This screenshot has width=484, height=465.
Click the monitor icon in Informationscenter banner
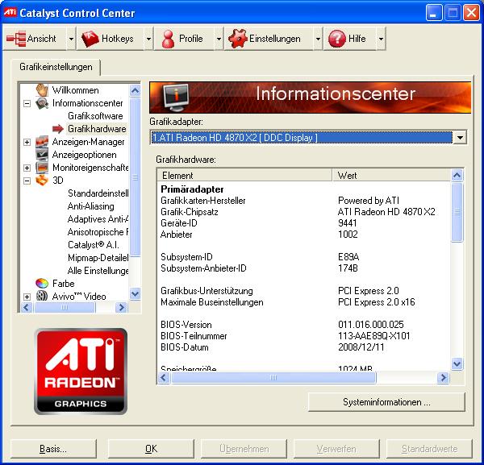pyautogui.click(x=175, y=98)
